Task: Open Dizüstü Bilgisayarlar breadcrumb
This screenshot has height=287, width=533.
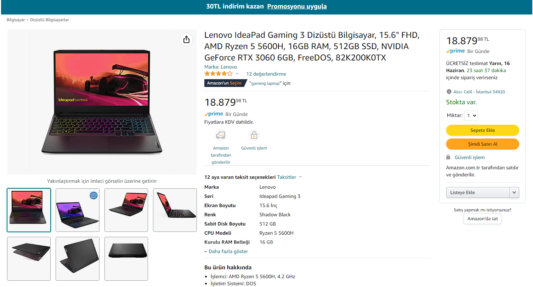Action: (x=50, y=20)
